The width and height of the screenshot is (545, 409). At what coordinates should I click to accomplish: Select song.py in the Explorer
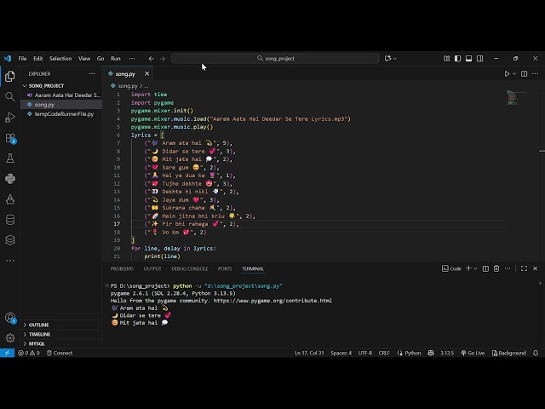[x=61, y=104]
